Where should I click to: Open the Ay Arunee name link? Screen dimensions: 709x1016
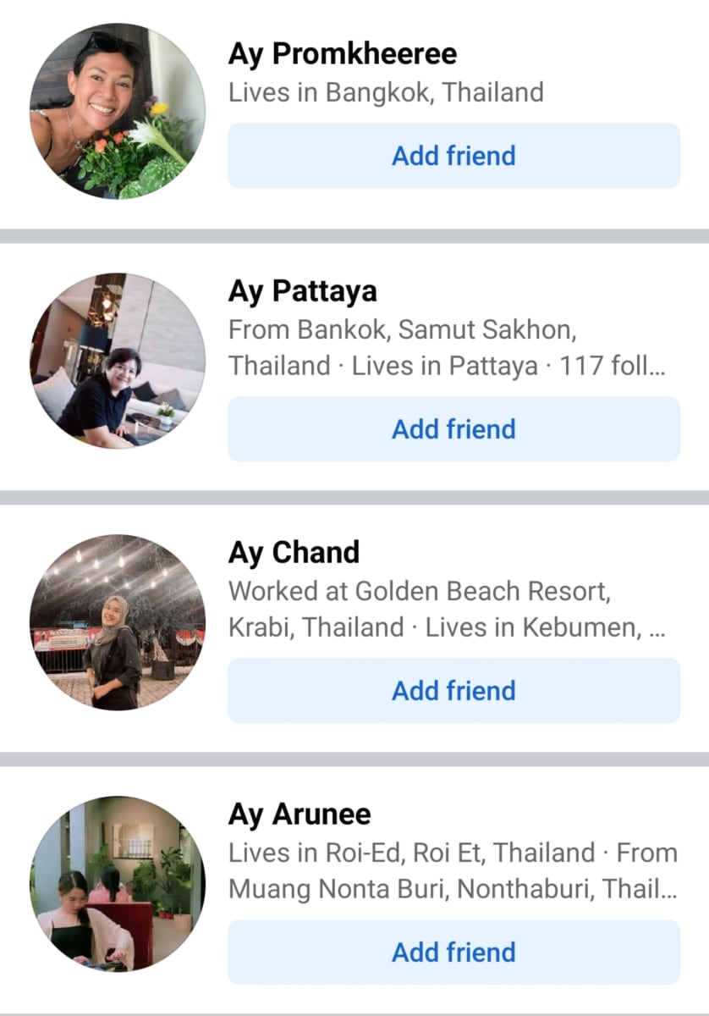300,814
